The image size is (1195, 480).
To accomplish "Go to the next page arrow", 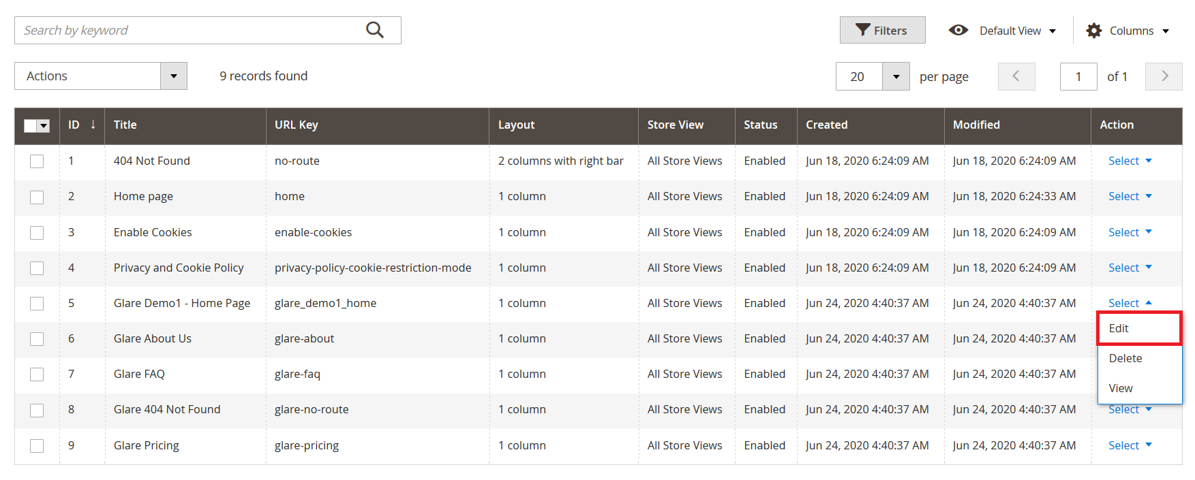I will pos(1164,76).
